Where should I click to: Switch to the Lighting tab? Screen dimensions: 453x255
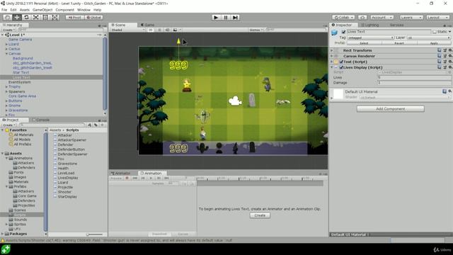tap(370, 25)
